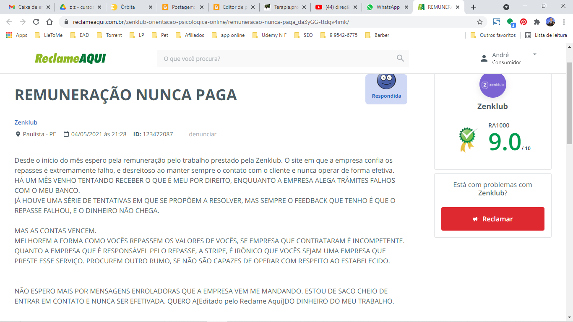Open the Pet bookmark folder
The image size is (573, 322).
tap(160, 35)
